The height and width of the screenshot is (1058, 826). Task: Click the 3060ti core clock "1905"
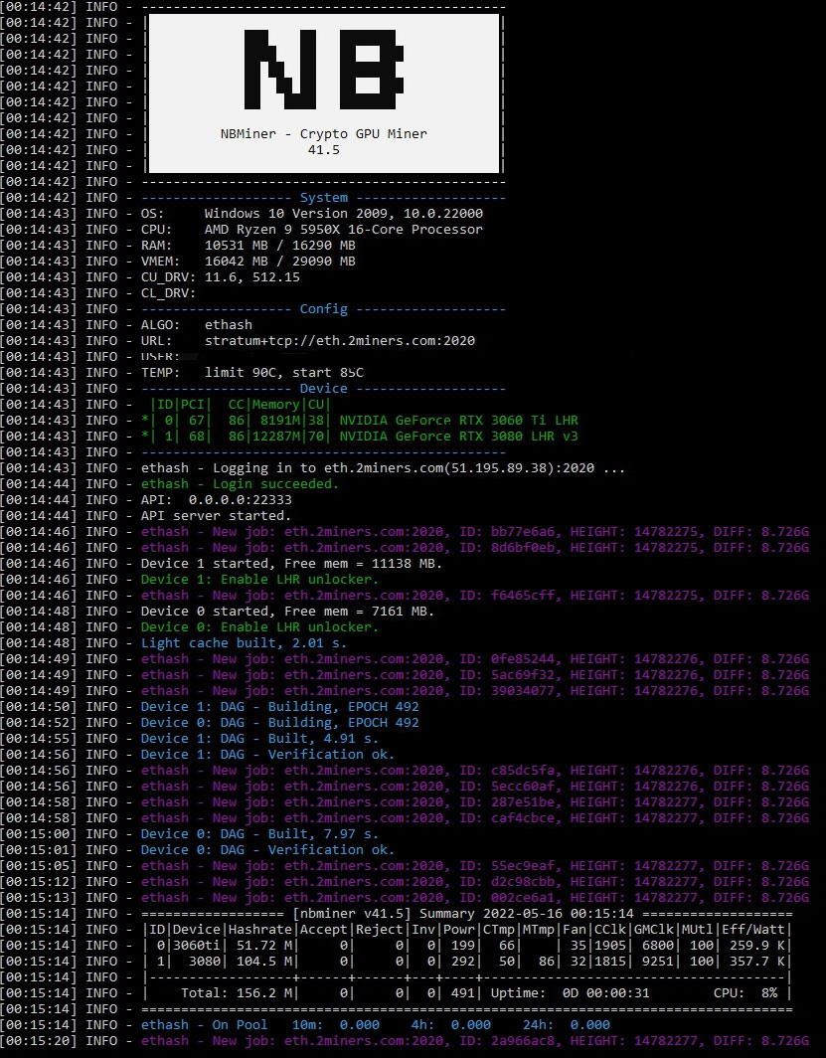610,946
